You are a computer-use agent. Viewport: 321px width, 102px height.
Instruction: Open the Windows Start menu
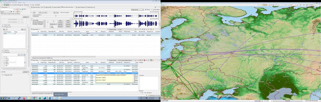tap(2, 98)
